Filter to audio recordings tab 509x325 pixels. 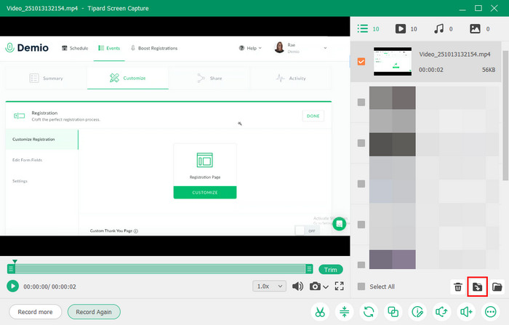tap(444, 28)
